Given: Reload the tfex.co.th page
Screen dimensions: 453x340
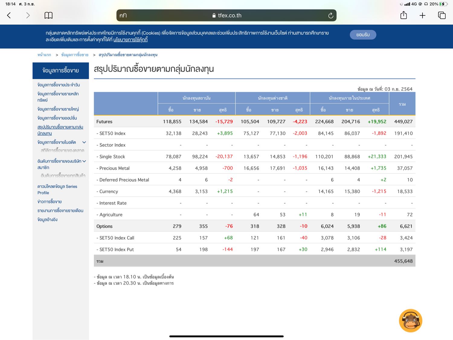Looking at the screenshot, I should coord(331,15).
